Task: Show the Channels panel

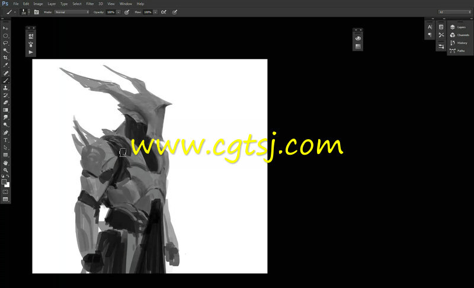Action: [460, 35]
